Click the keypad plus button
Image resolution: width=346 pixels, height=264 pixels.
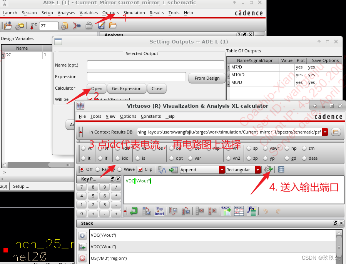pos(116,214)
